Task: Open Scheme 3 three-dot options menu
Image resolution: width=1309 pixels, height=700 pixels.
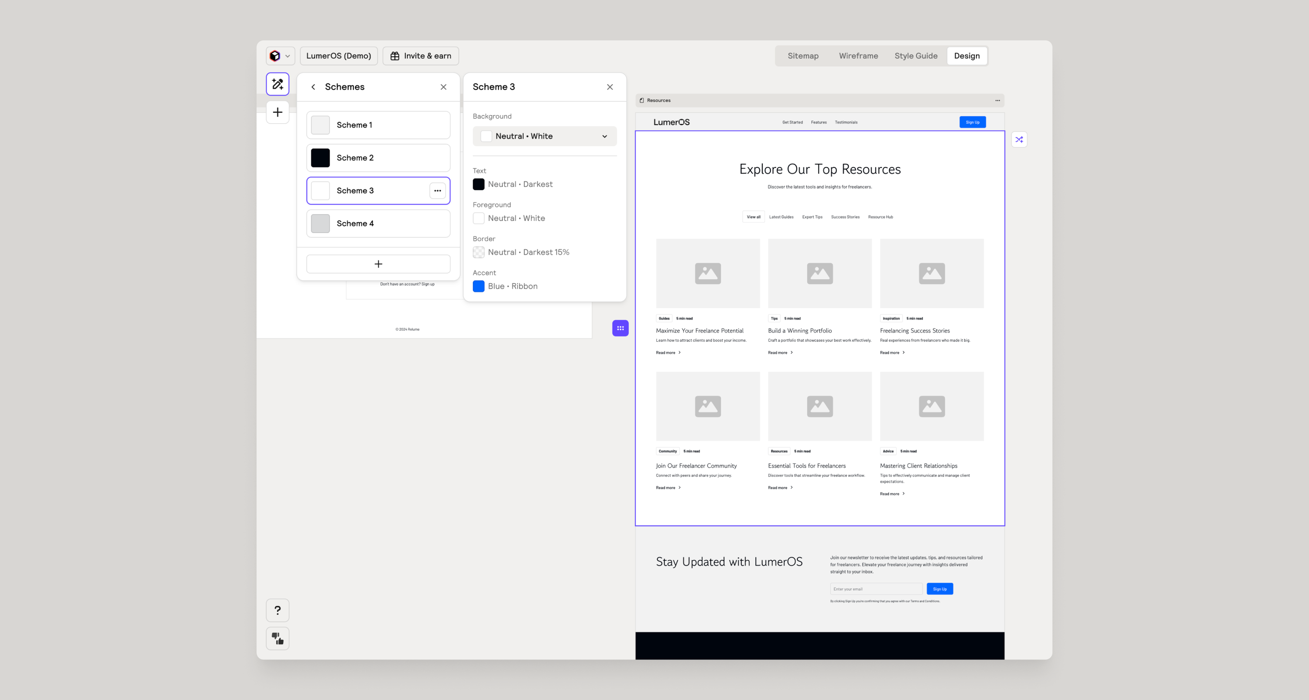Action: tap(438, 191)
